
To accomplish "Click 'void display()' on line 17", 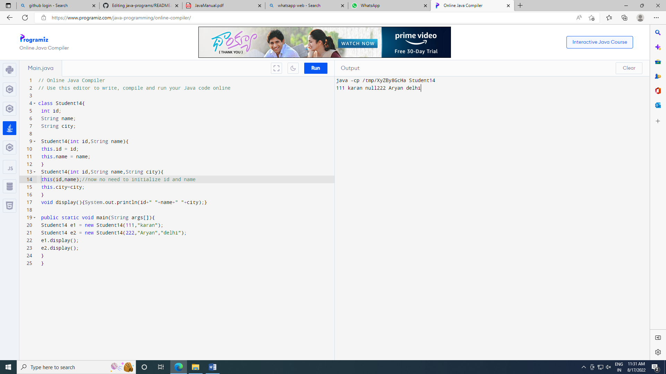I will coord(61,202).
